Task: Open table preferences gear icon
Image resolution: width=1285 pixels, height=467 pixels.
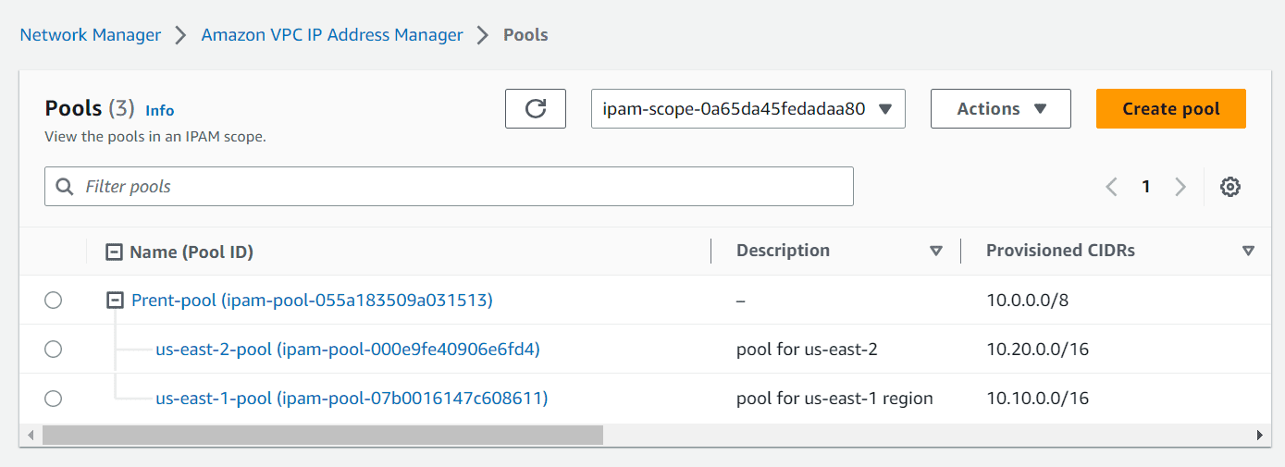Action: [x=1229, y=187]
